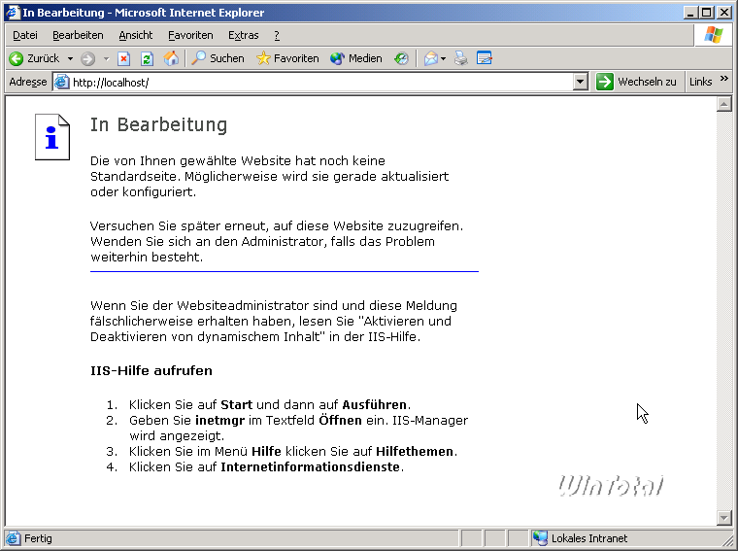This screenshot has height=551, width=738.
Task: Open the Bearbeiten menu
Action: (78, 35)
